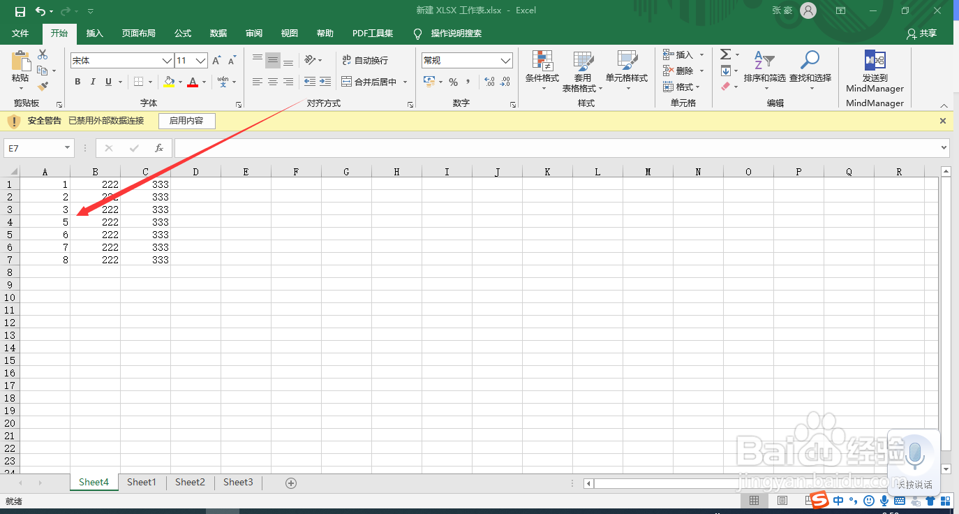
Task: Click the Insert Function fx icon
Action: pyautogui.click(x=159, y=148)
